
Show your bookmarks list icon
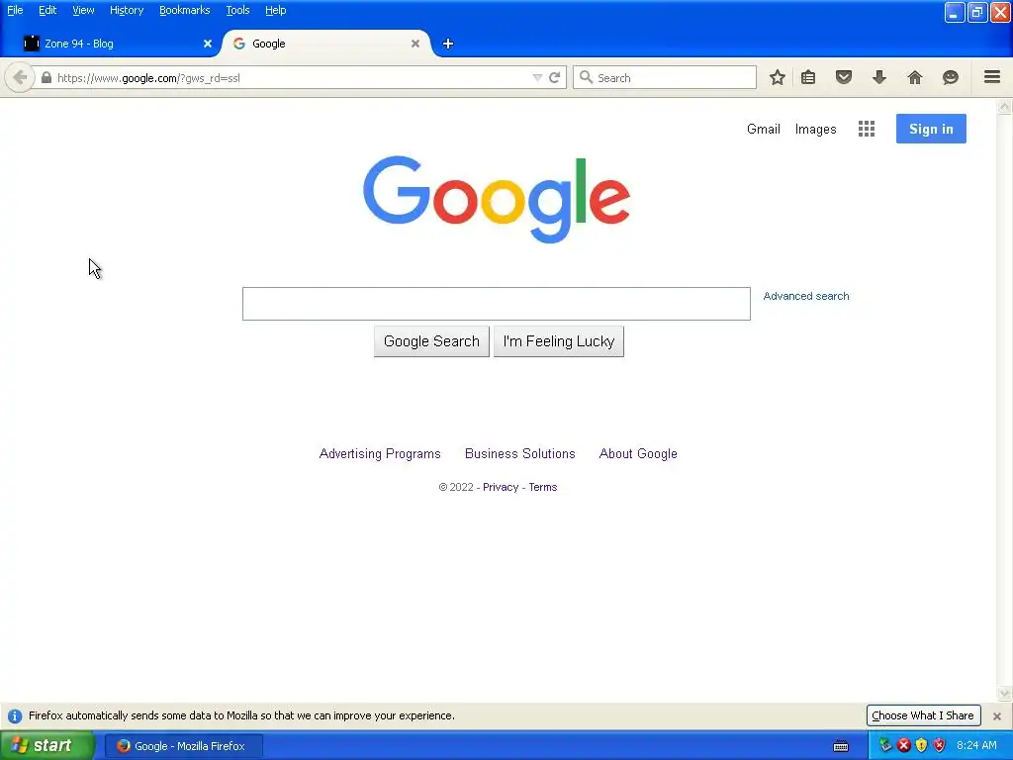coord(808,77)
